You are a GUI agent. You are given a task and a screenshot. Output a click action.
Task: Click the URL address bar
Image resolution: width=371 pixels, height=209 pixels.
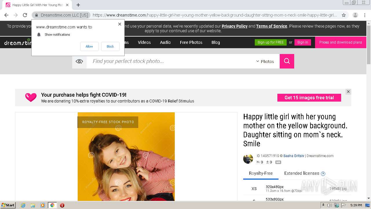pyautogui.click(x=214, y=15)
